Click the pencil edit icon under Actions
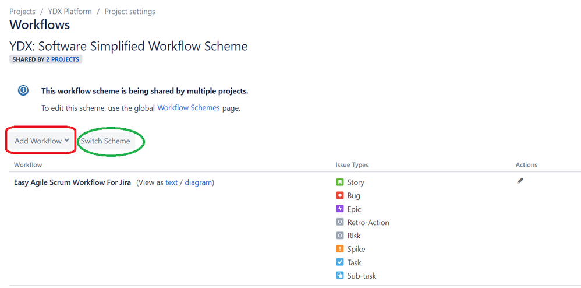 click(x=520, y=181)
